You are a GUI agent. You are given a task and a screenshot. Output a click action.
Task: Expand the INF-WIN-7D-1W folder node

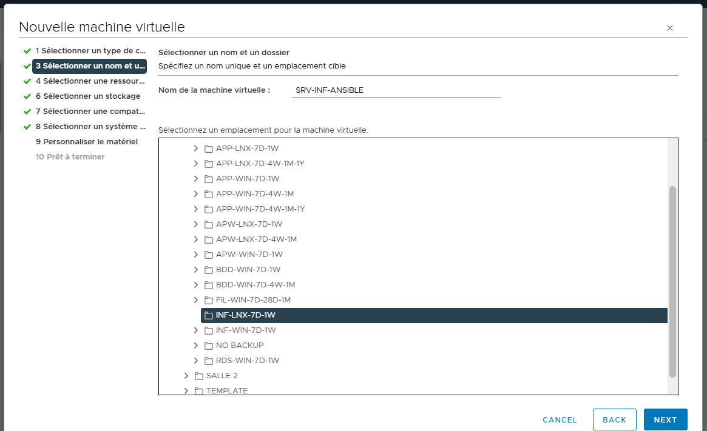(x=196, y=330)
